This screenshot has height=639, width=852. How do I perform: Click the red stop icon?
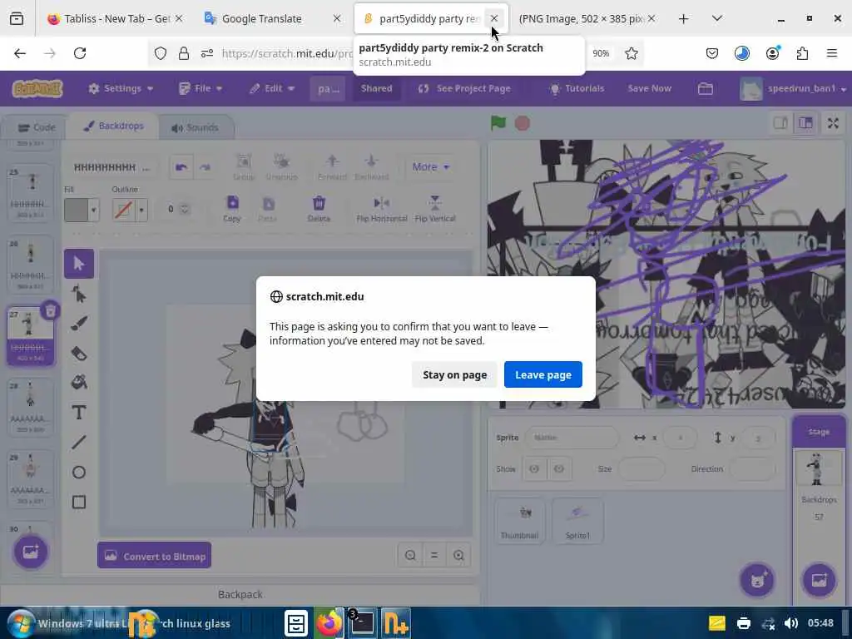point(523,123)
